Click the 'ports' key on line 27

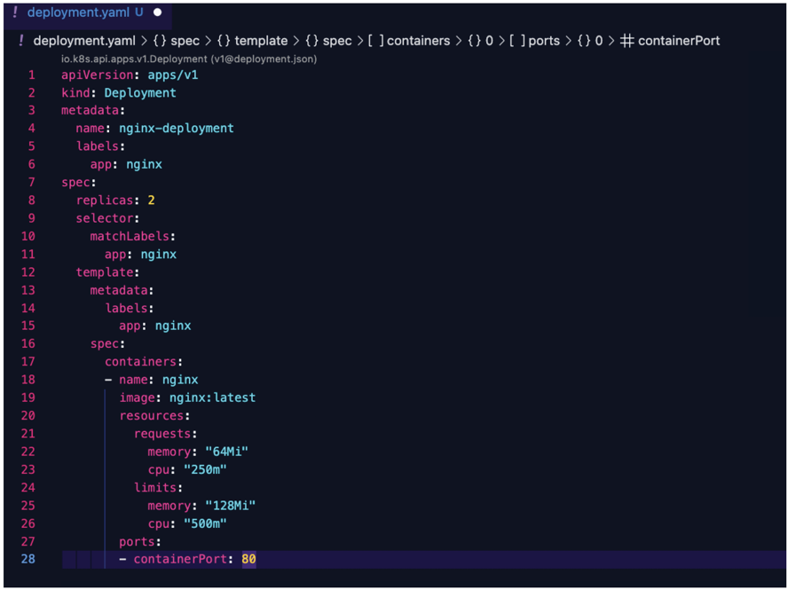pos(138,542)
